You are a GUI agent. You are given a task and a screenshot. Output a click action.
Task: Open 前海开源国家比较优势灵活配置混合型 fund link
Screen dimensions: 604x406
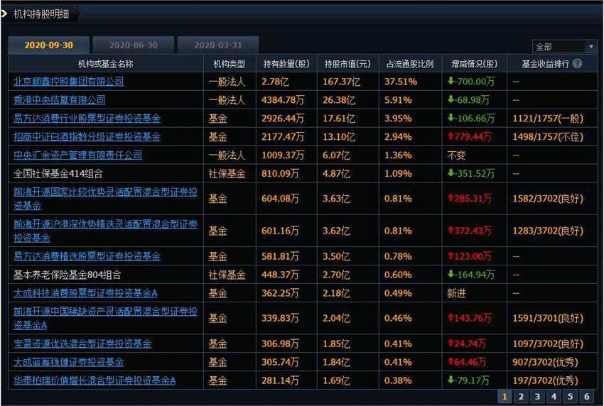[105, 199]
